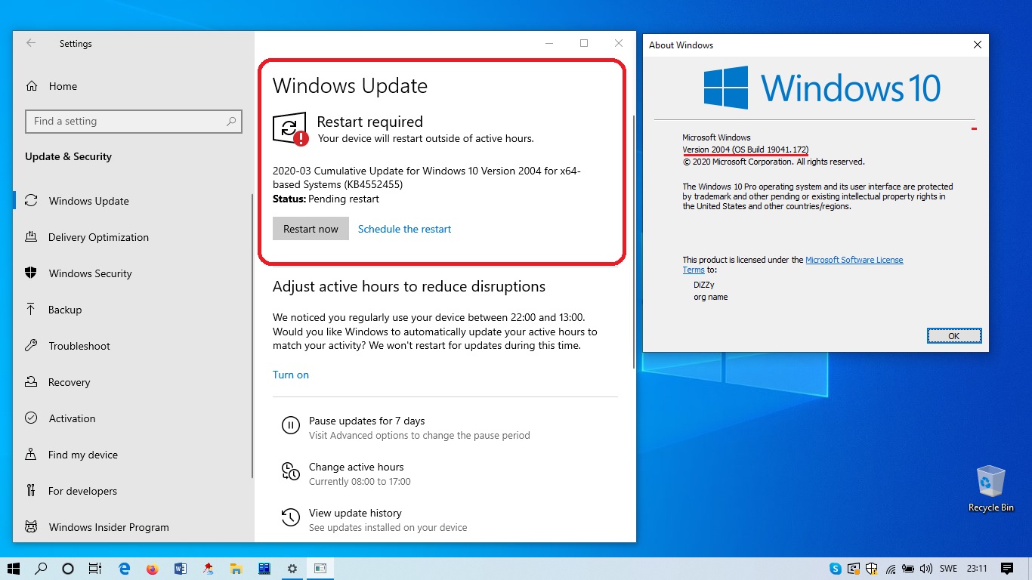This screenshot has height=580, width=1032.
Task: Click the Settings sidebar scrollbar
Action: (252, 336)
